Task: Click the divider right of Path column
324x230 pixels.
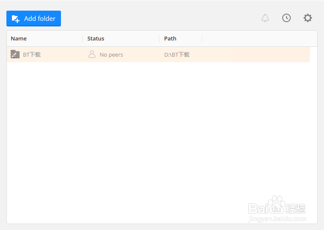Action: (202, 39)
